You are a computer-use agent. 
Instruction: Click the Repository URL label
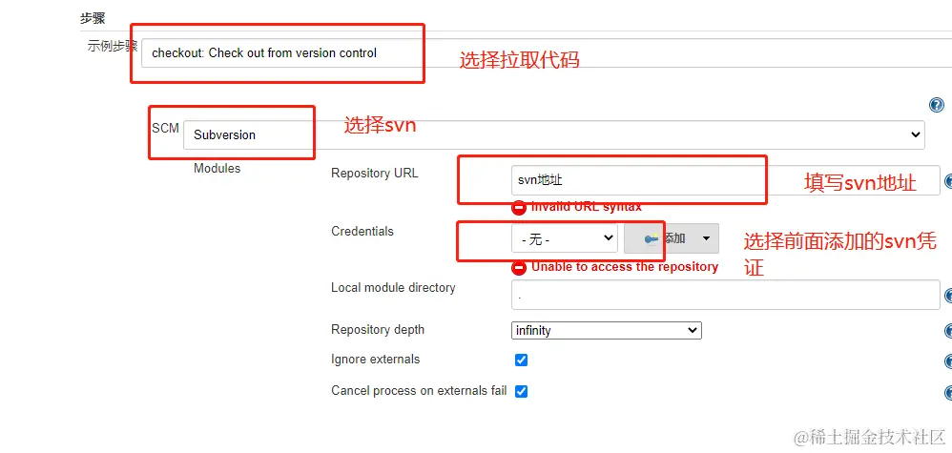(x=375, y=173)
